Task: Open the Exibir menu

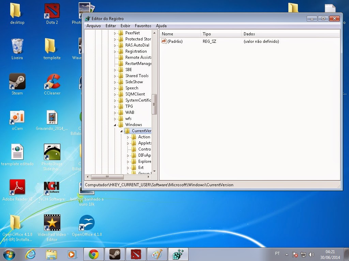Action: pyautogui.click(x=125, y=26)
